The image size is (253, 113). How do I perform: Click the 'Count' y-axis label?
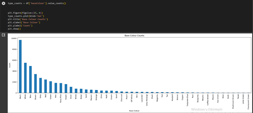pos(10,65)
